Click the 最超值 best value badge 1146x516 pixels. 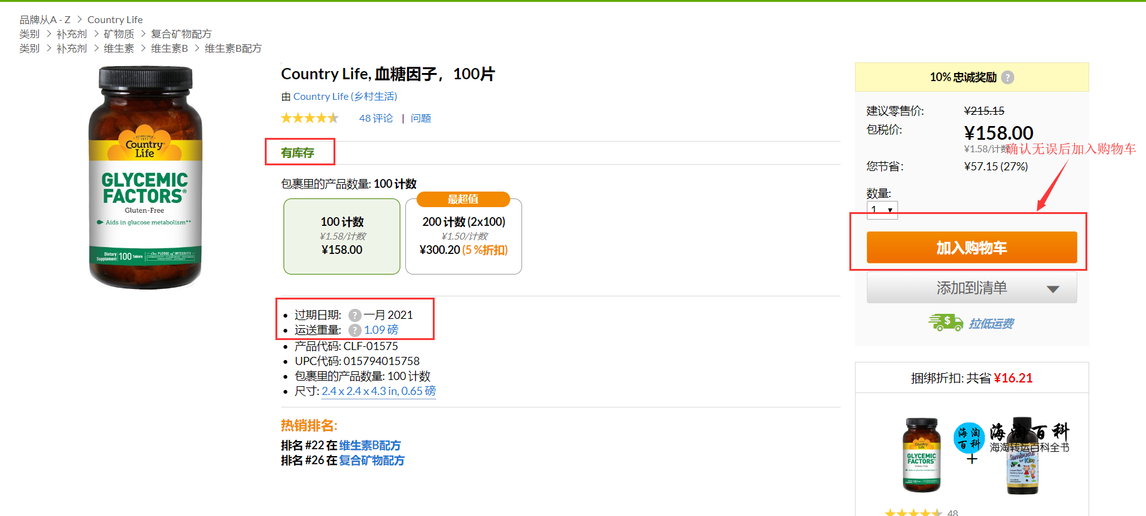point(463,199)
